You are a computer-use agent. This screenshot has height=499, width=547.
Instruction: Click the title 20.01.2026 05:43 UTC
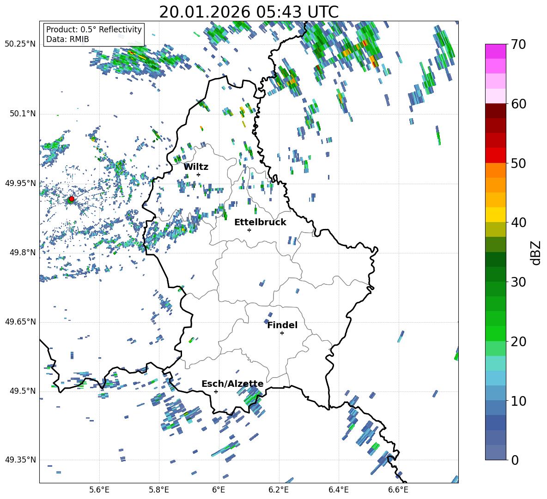coord(249,12)
